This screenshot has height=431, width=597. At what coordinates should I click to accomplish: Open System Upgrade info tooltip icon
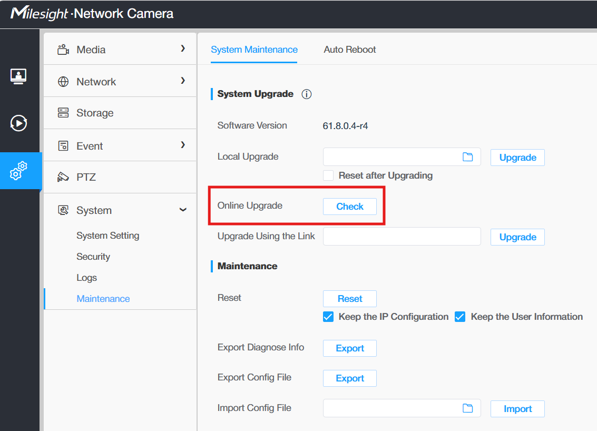pyautogui.click(x=307, y=94)
